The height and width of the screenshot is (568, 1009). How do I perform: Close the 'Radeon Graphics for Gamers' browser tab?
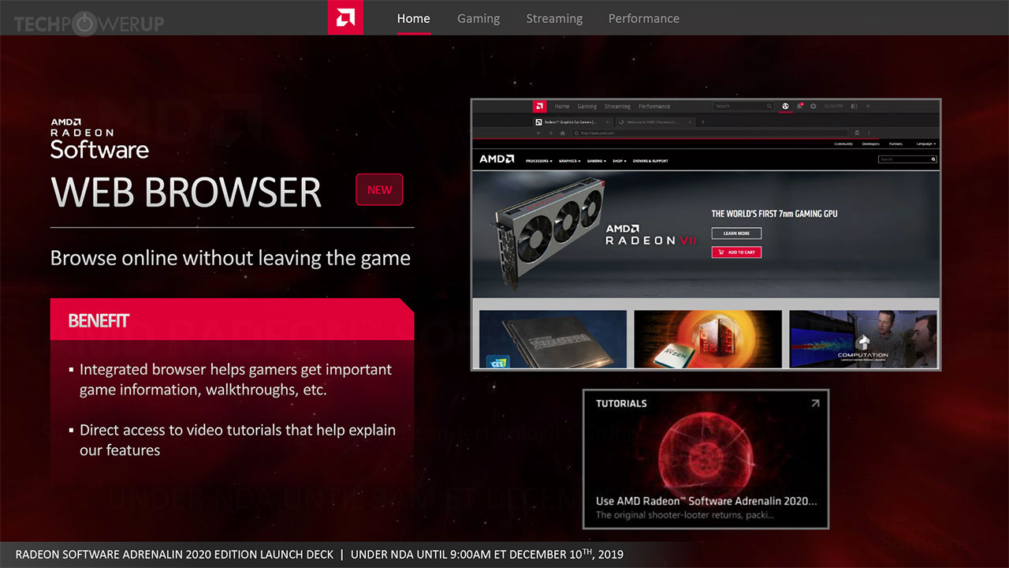point(607,122)
